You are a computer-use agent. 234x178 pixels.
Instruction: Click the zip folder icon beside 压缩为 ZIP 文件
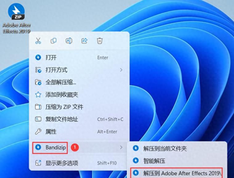[x=38, y=107]
